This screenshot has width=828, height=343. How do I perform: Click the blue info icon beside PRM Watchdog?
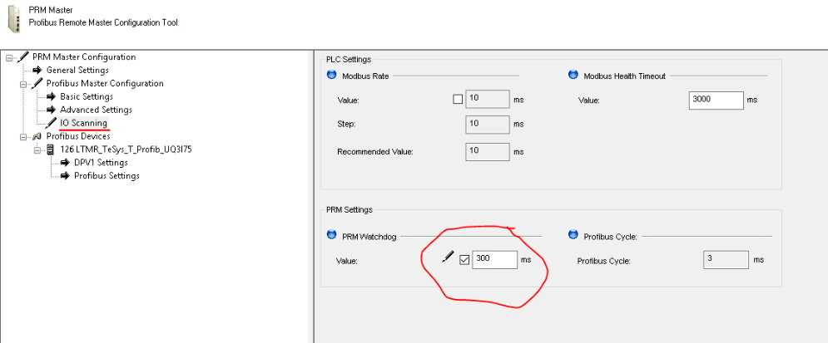[x=332, y=235]
